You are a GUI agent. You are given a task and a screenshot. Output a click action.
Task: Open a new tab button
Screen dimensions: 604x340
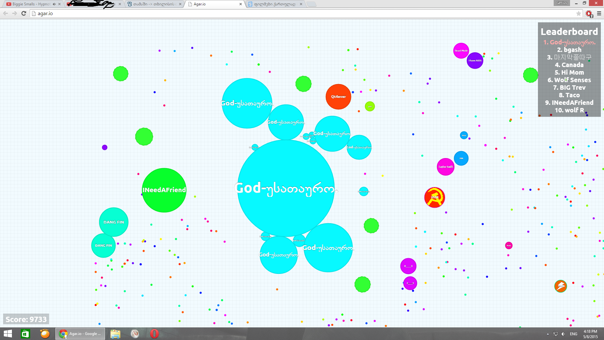(x=311, y=4)
